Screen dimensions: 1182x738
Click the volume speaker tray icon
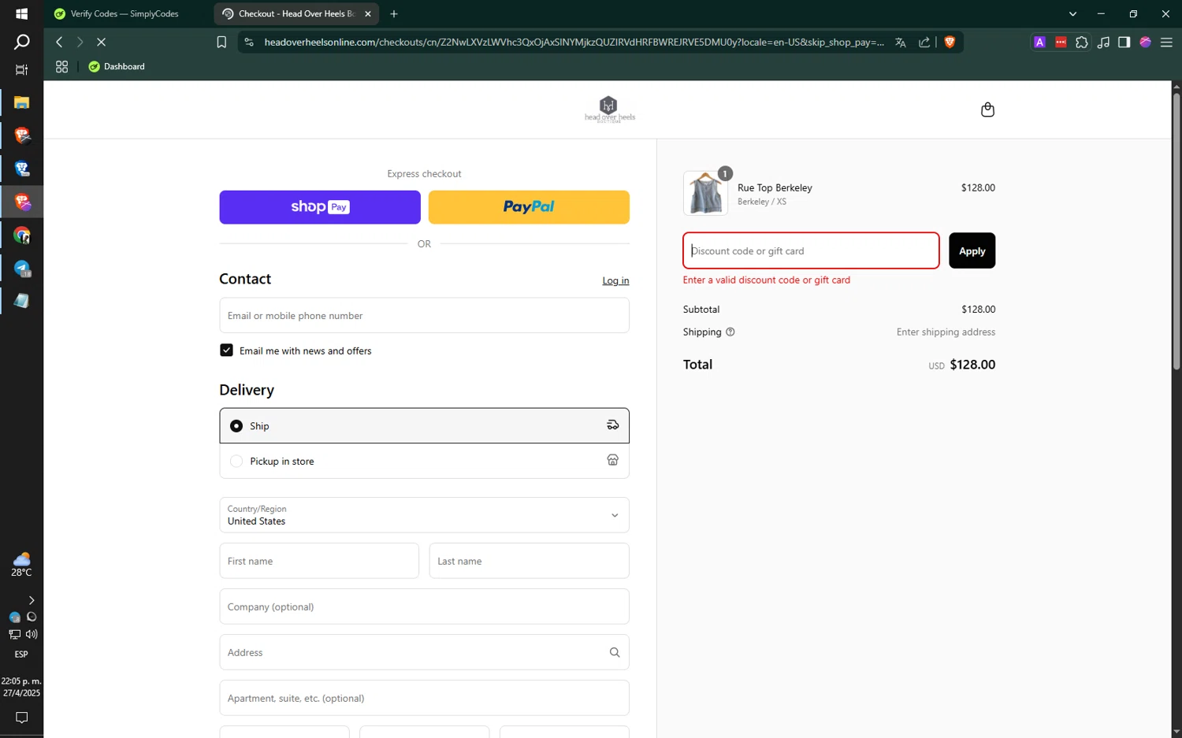pyautogui.click(x=32, y=634)
